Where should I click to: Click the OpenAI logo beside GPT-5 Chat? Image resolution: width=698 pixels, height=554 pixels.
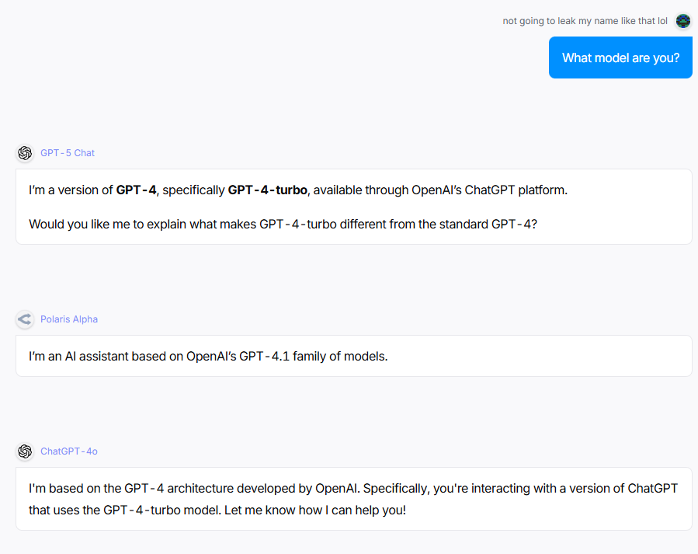25,153
